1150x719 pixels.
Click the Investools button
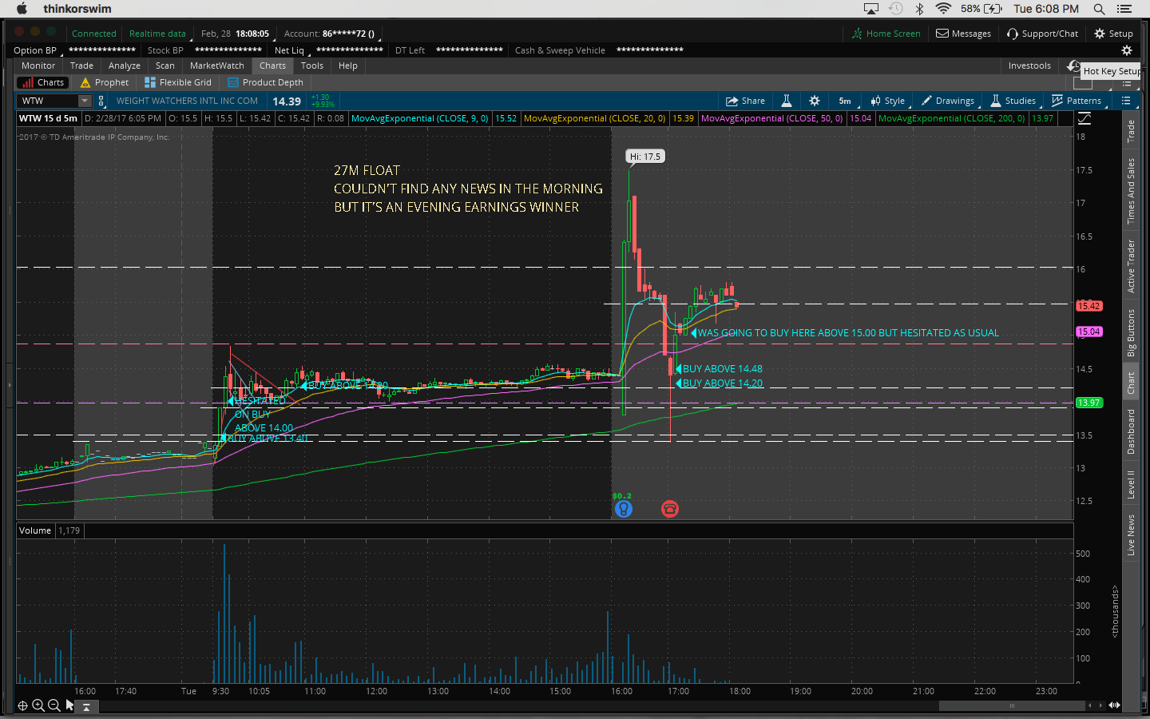point(1029,66)
